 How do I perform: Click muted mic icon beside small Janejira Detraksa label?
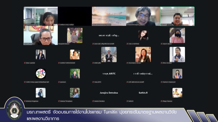(93, 101)
